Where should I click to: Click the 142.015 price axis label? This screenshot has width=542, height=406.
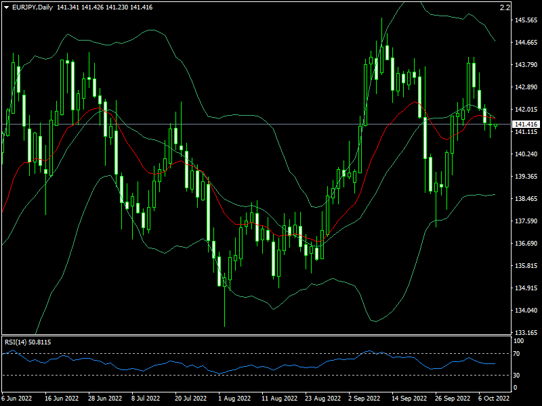pyautogui.click(x=526, y=110)
